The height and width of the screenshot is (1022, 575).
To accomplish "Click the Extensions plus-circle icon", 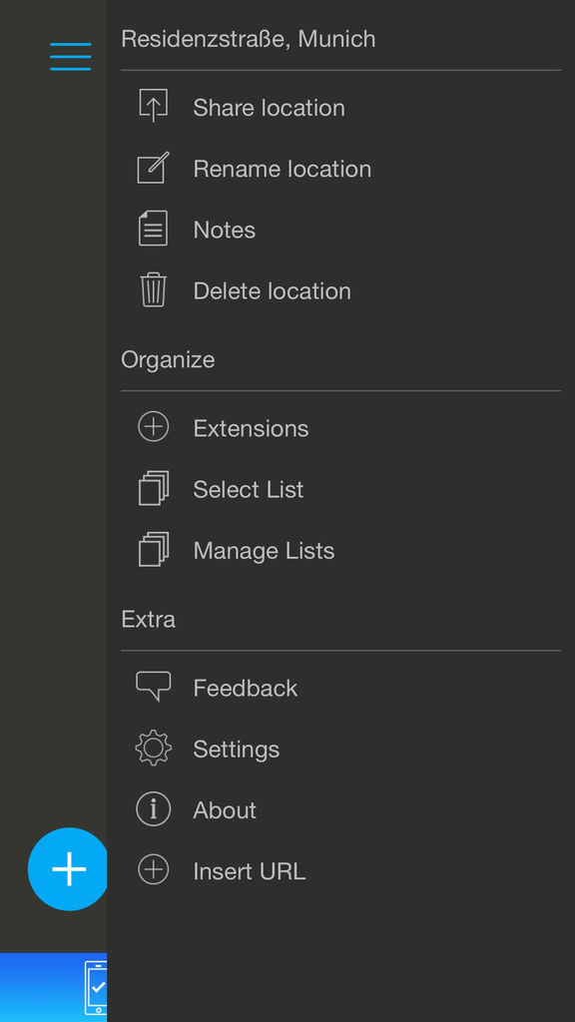I will pos(153,427).
